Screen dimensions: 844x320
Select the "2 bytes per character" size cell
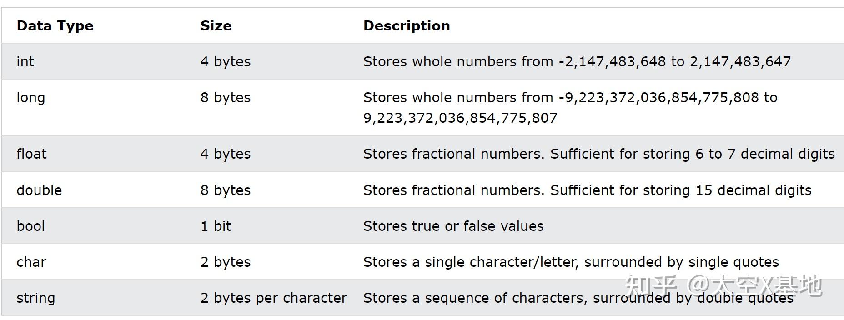[x=274, y=298]
